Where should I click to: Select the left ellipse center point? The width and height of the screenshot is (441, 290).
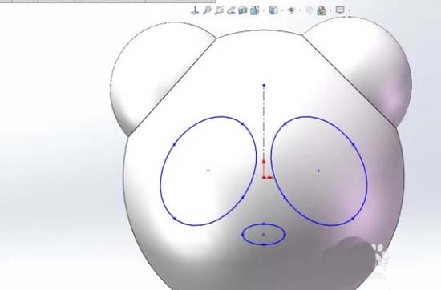[x=208, y=171]
